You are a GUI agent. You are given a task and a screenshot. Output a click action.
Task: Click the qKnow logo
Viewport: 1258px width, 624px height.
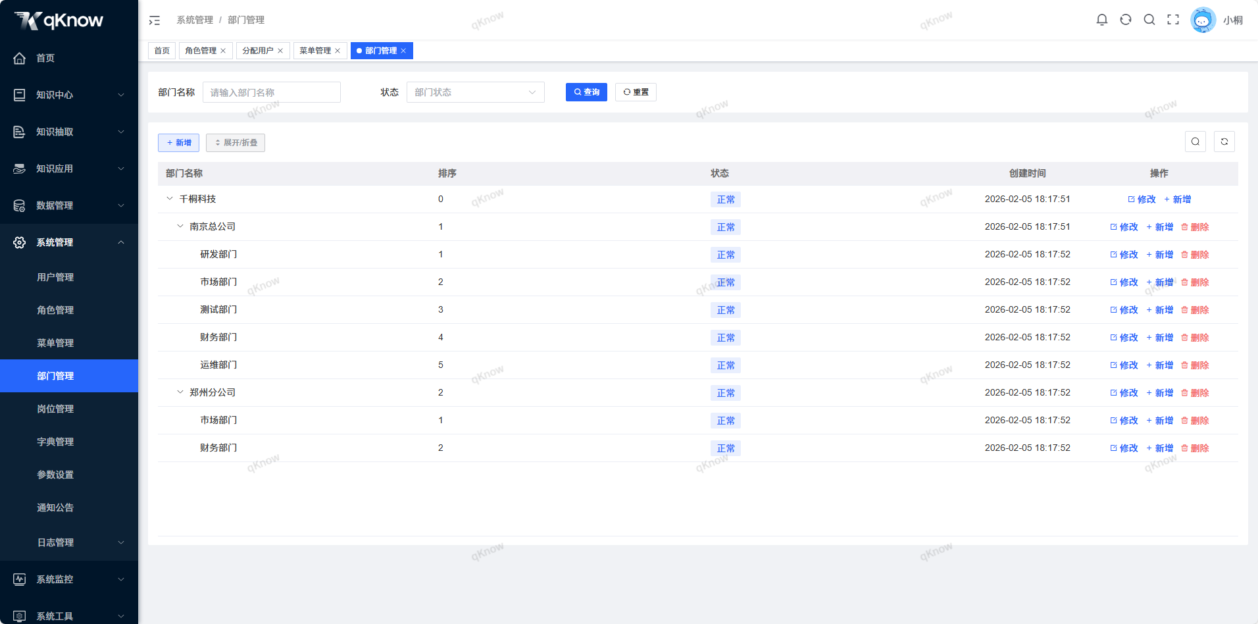coord(59,20)
